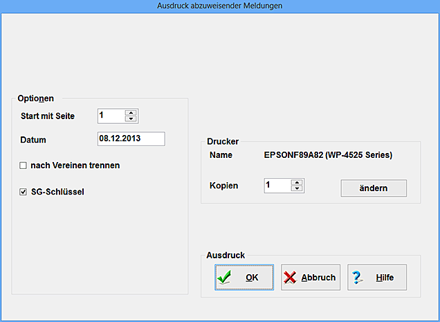Click the SG-Schlüssel label text
The width and height of the screenshot is (440, 322).
(x=57, y=192)
